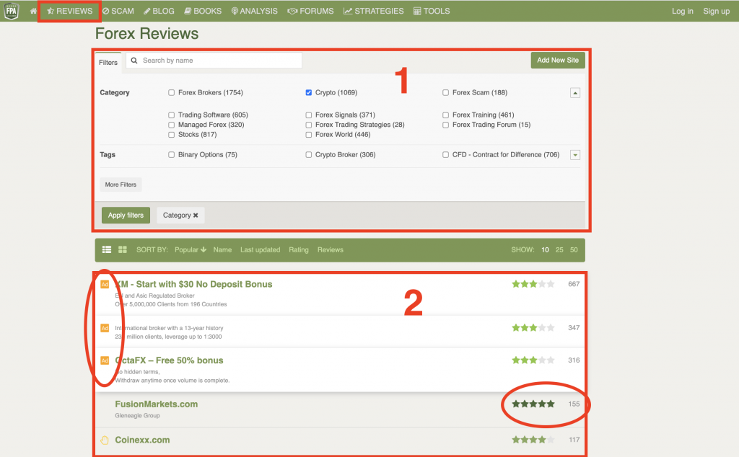Image resolution: width=739 pixels, height=457 pixels.
Task: Check the Forex Scam (188) category
Action: pos(445,93)
